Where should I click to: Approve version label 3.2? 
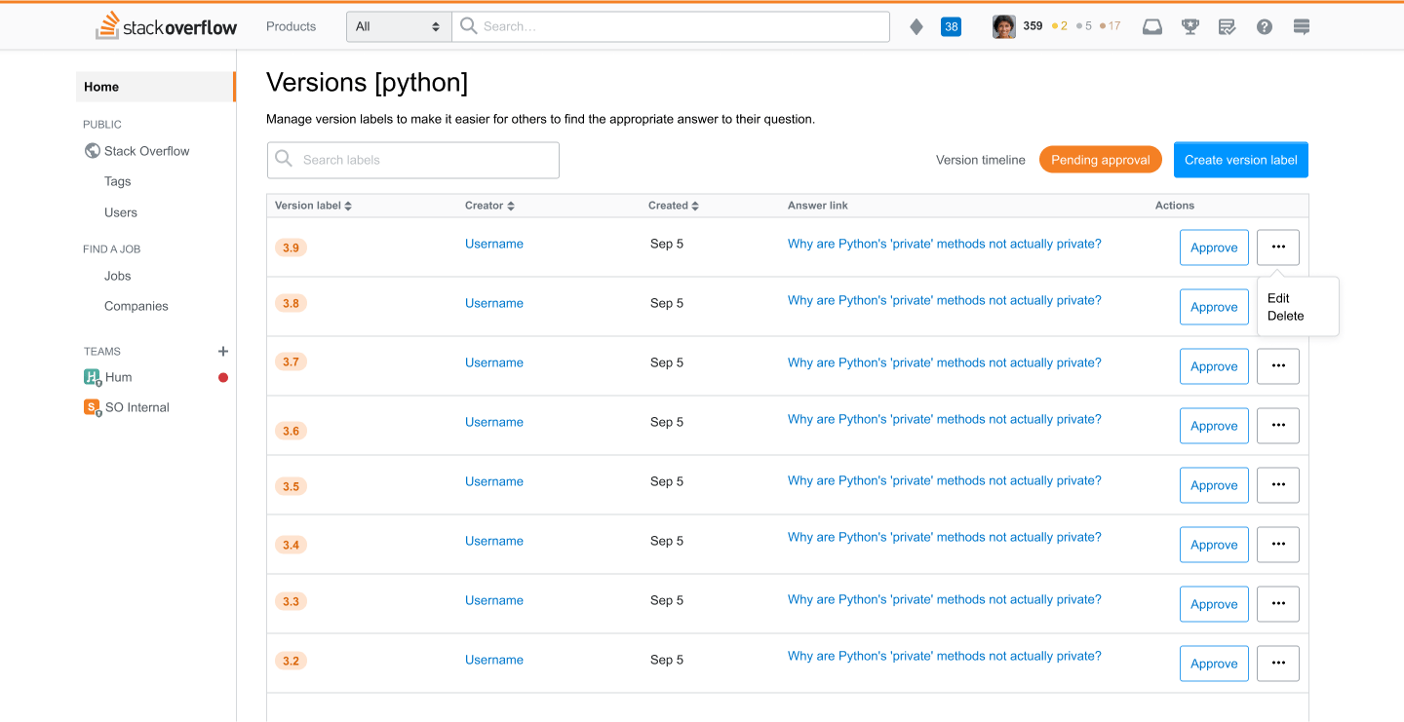point(1214,664)
